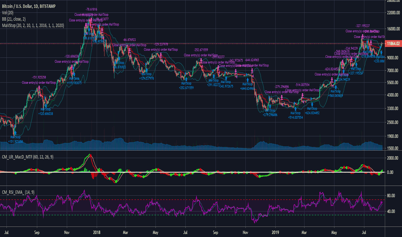
Task: Click the 1900.00 price axis value
Action: tap(393, 136)
